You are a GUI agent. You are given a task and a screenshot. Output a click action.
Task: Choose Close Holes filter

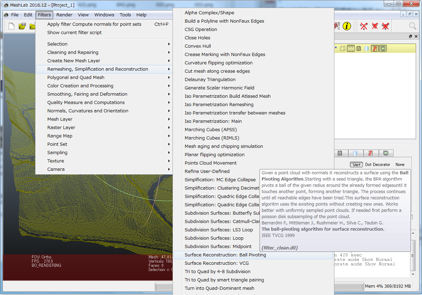[x=253, y=38]
